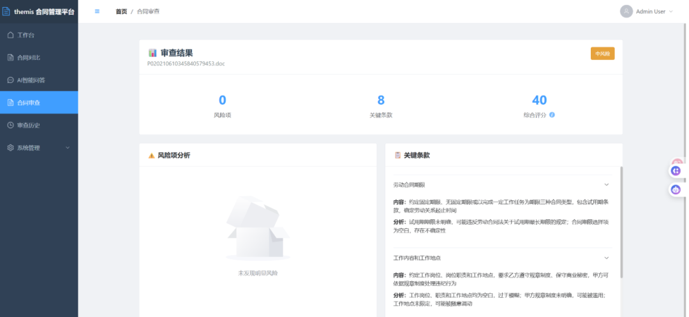
Task: Click the 合同审查 breadcrumb
Action: [x=148, y=11]
